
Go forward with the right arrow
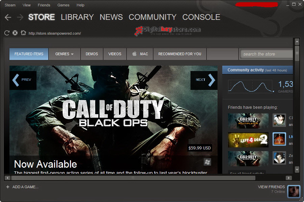(20, 18)
